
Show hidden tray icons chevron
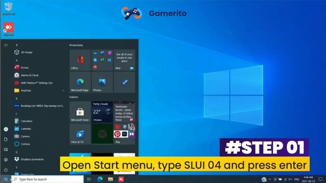269,179
